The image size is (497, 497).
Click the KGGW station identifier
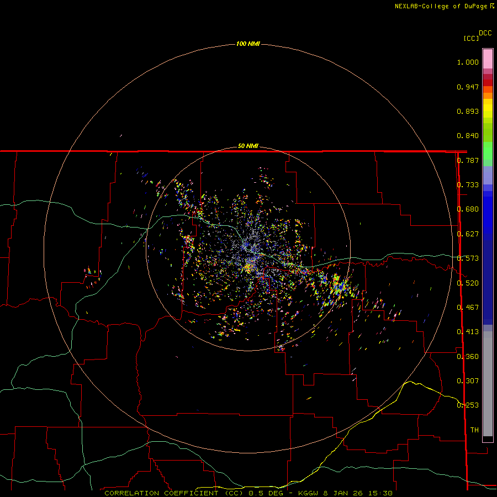coord(308,493)
